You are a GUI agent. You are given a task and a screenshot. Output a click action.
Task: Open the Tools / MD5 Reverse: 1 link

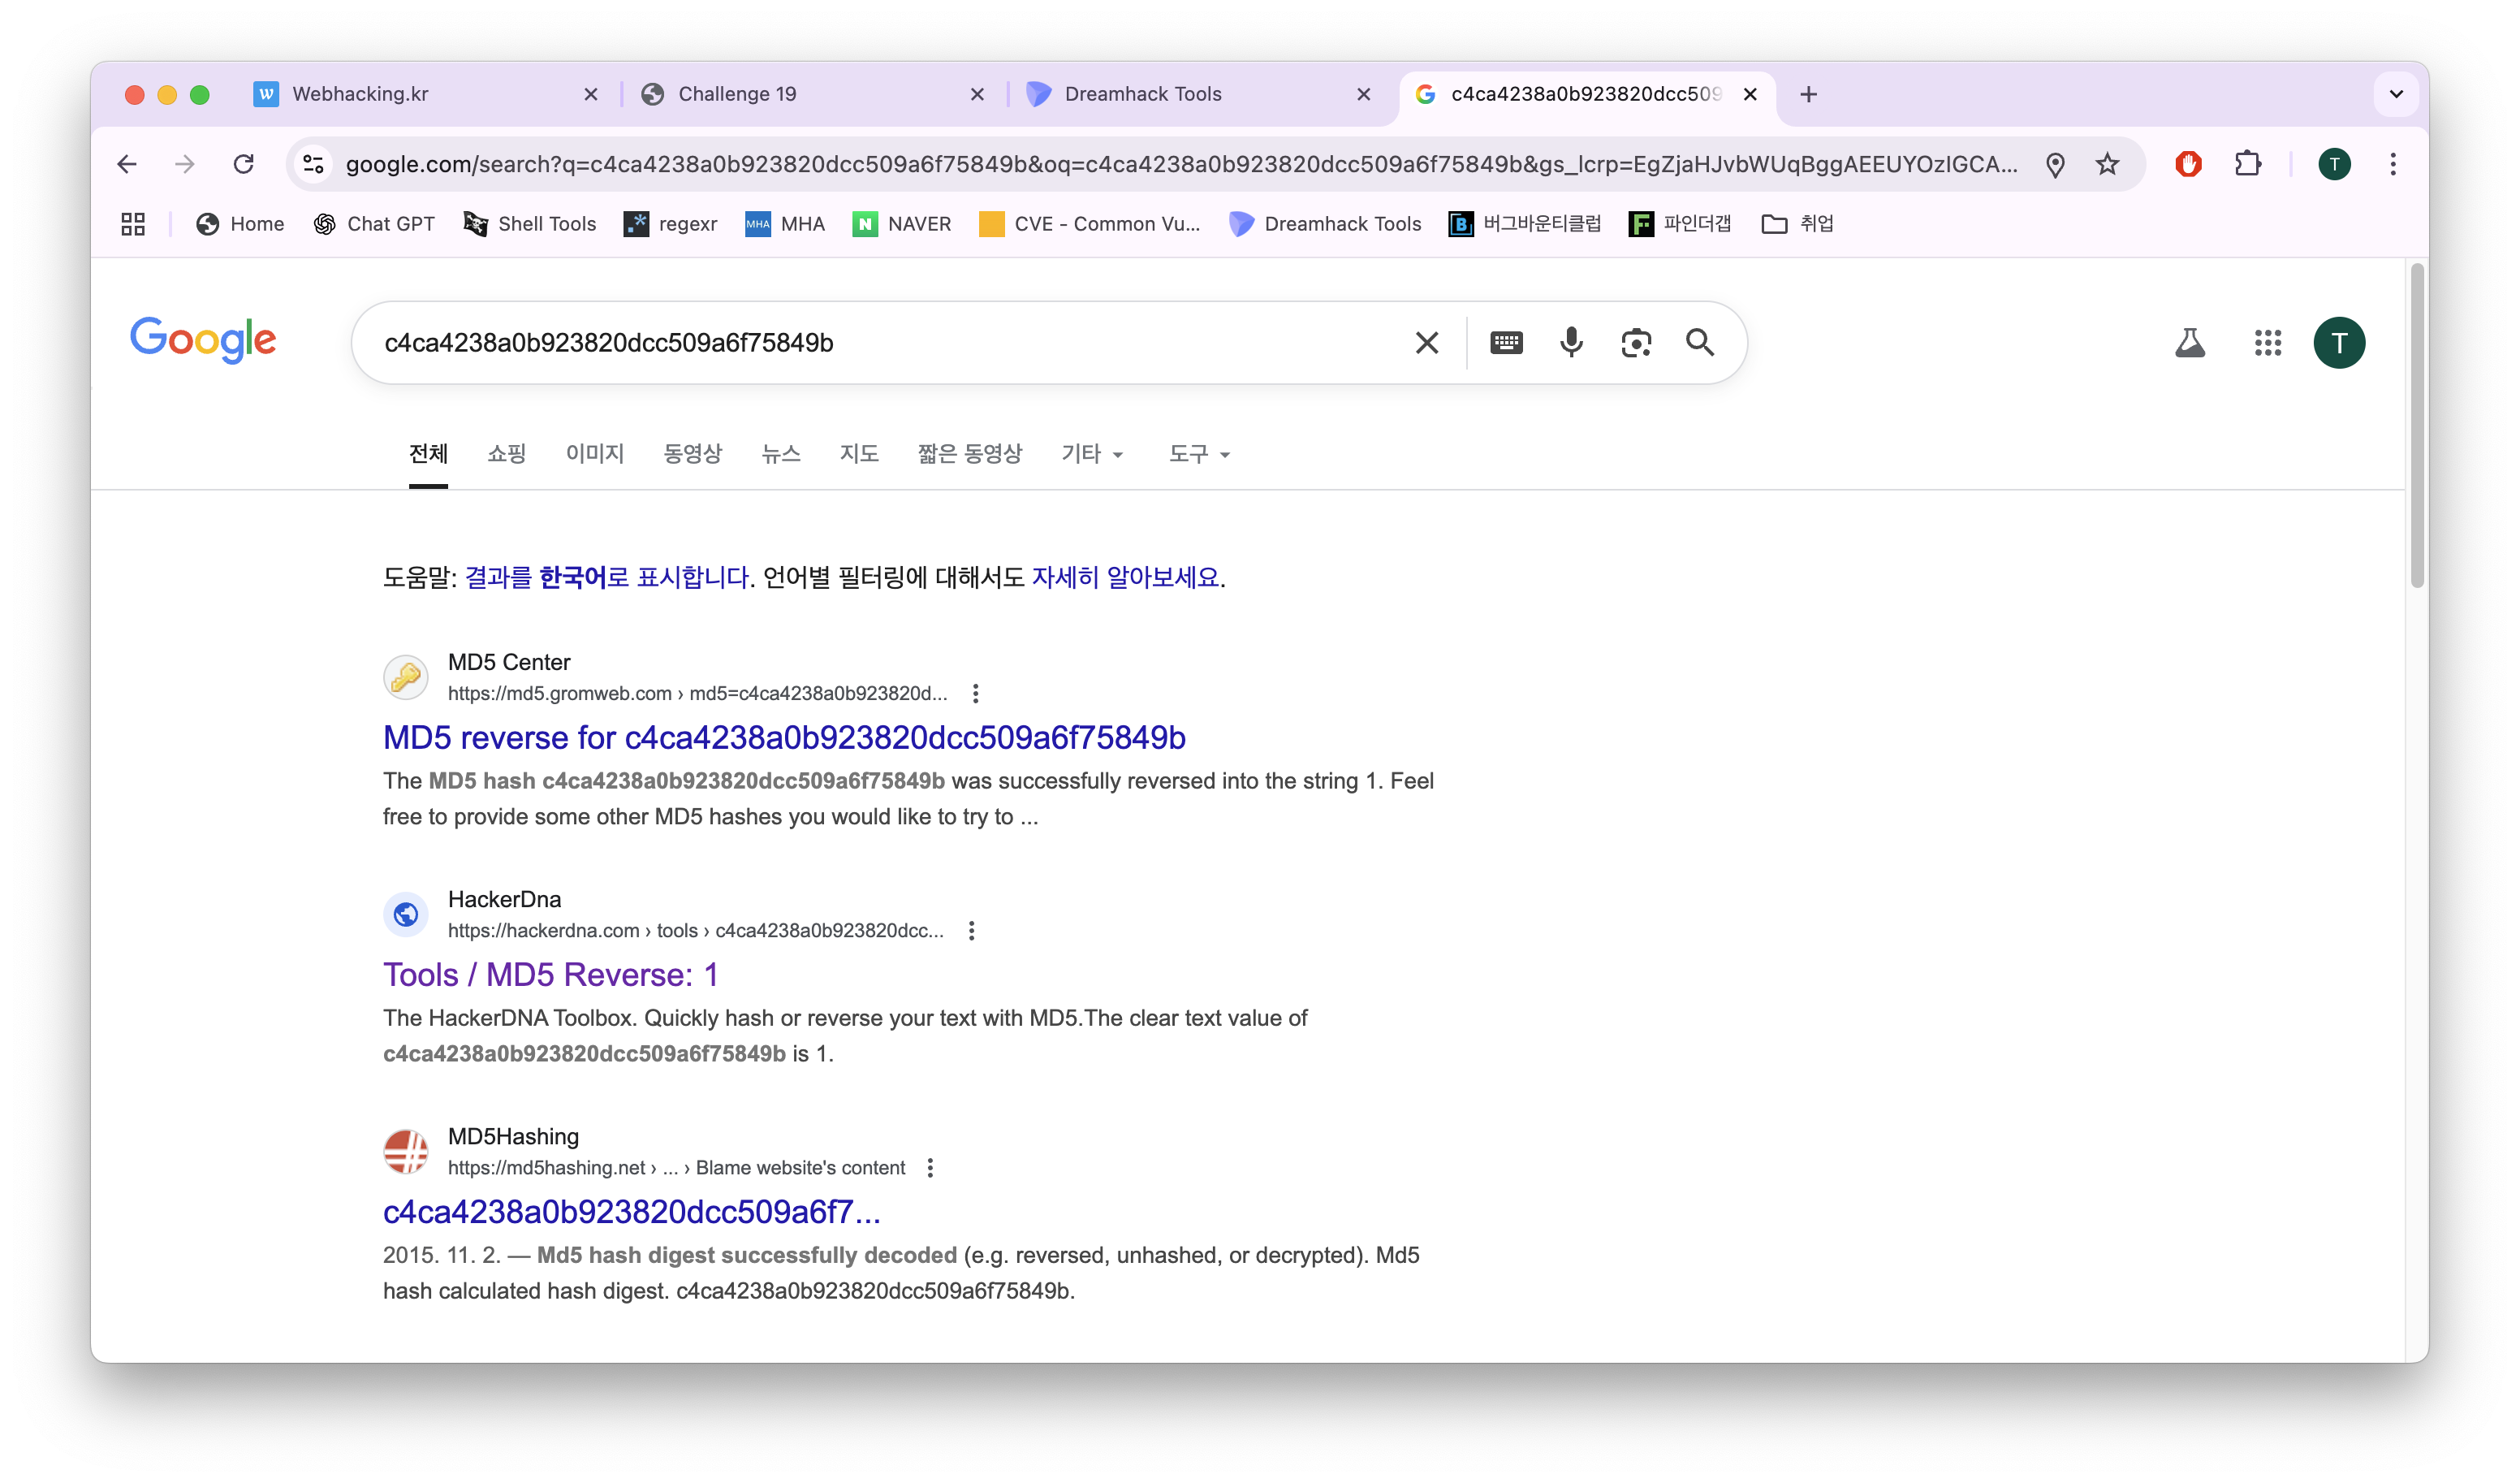550,975
